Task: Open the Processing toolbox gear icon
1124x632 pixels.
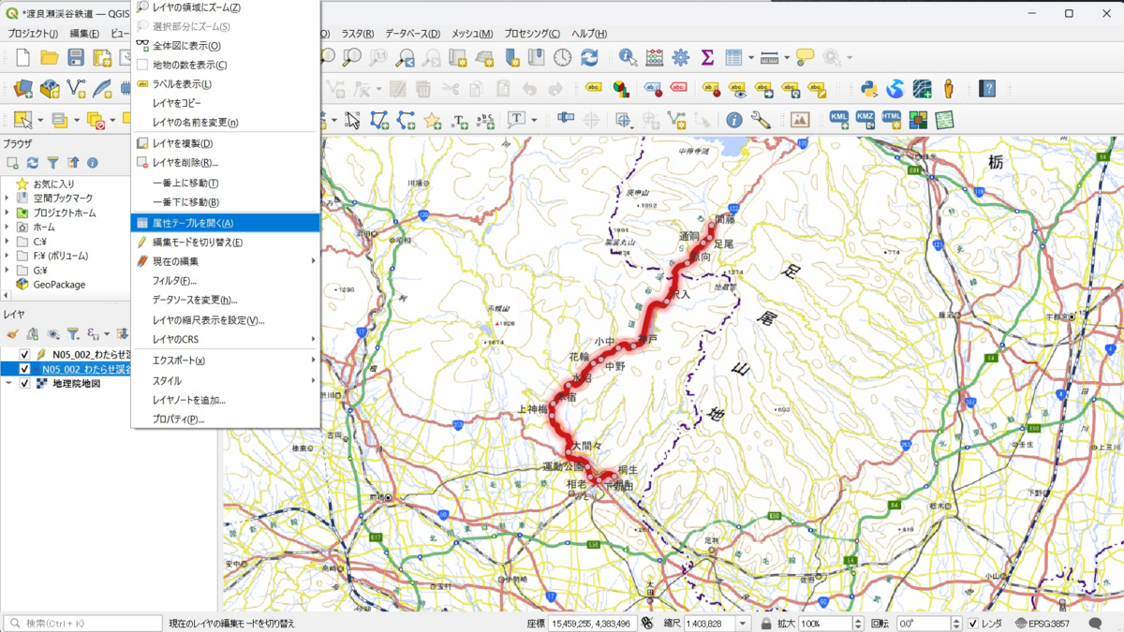Action: click(681, 58)
